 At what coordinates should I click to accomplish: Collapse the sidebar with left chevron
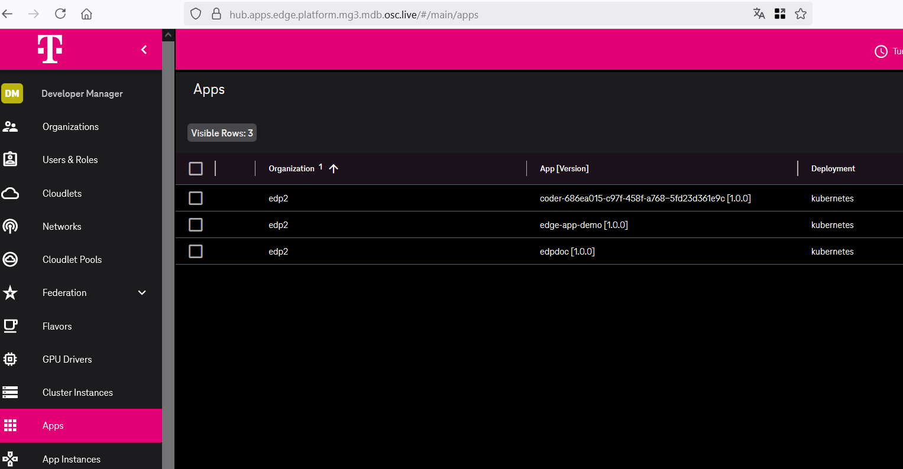(x=144, y=50)
